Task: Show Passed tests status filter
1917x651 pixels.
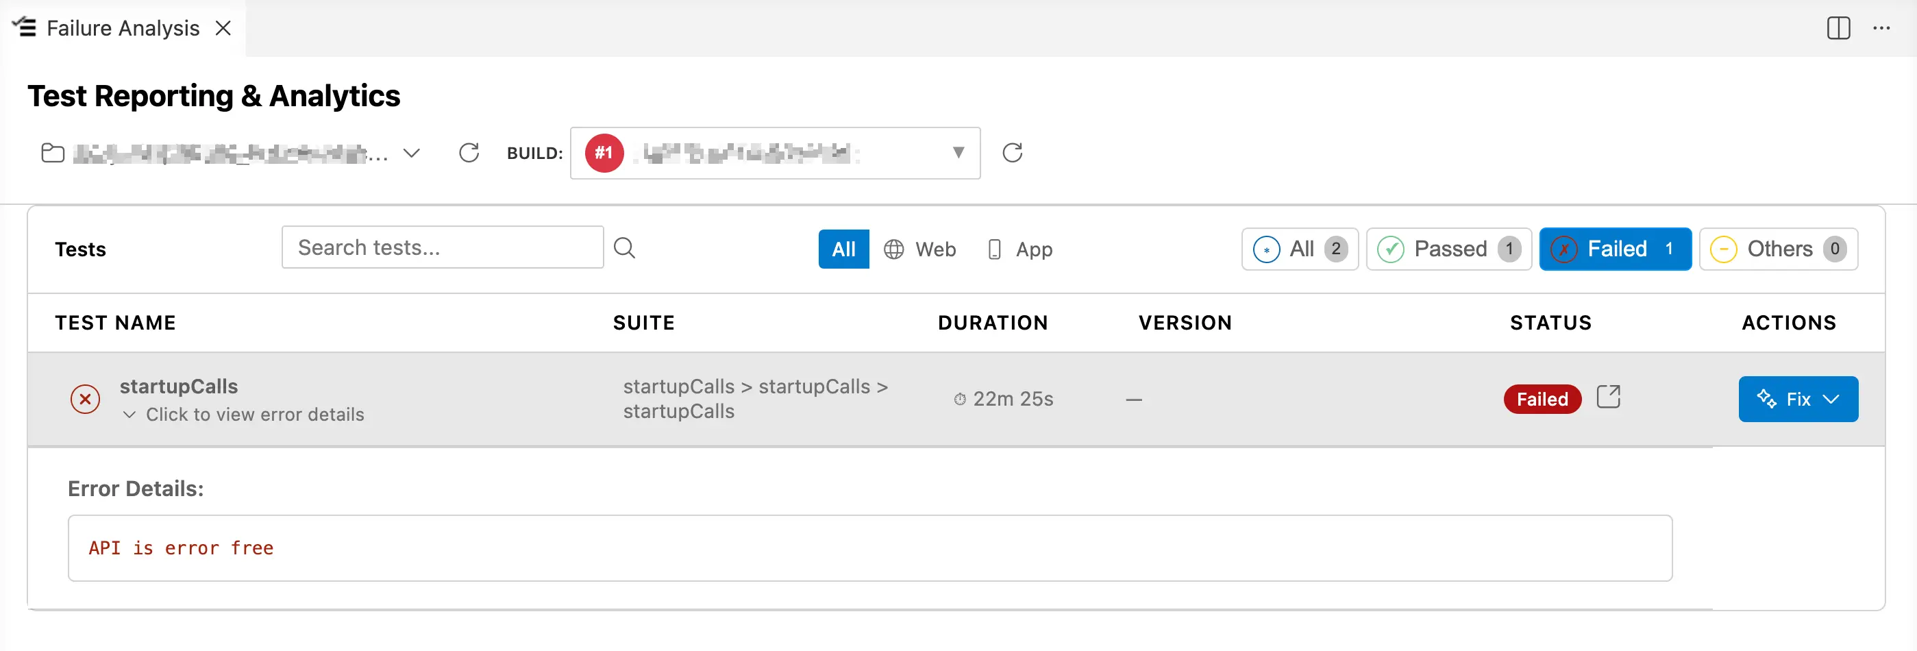Action: [x=1448, y=249]
